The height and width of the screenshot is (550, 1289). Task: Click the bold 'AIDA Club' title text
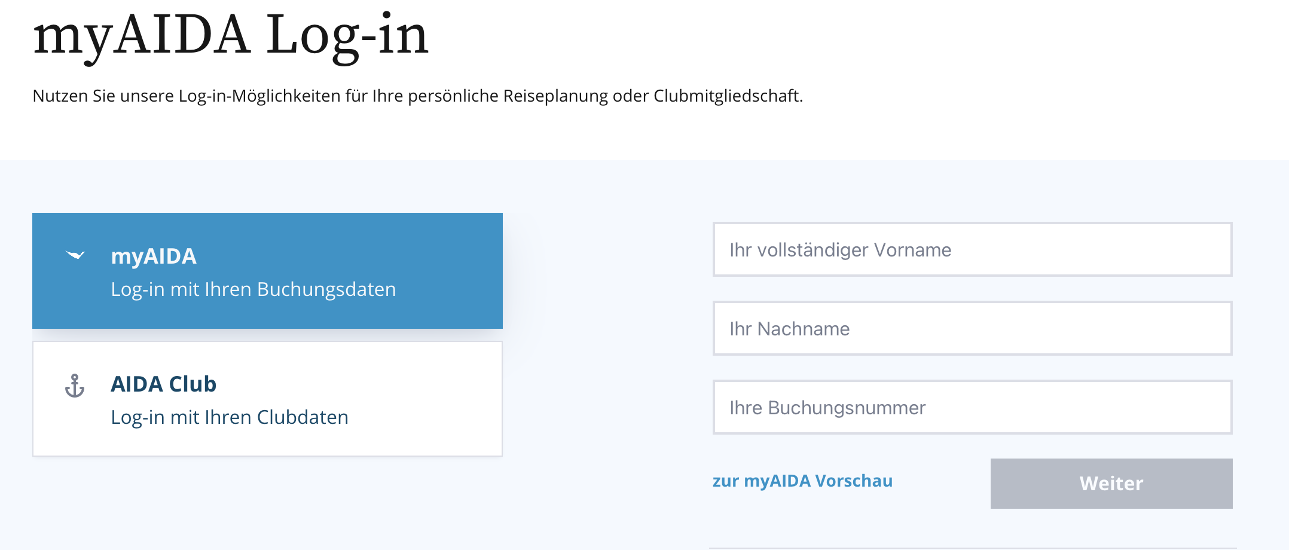164,384
